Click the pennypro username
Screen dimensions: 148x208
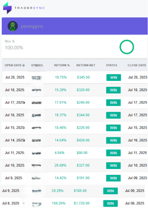(x=32, y=26)
